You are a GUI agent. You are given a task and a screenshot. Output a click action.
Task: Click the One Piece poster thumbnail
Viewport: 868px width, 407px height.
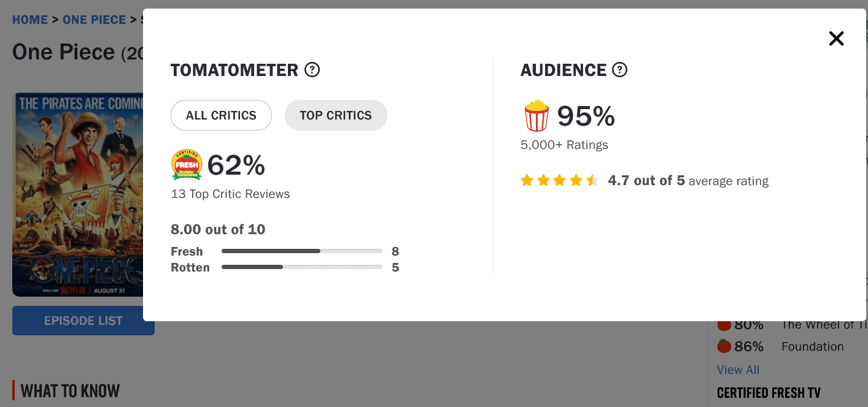point(77,194)
